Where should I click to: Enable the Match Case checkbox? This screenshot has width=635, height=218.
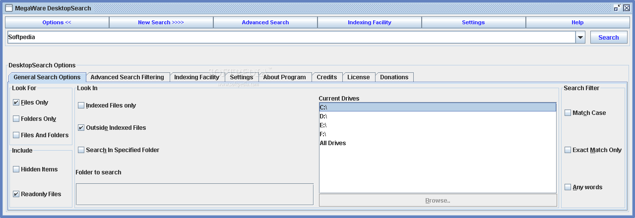tap(568, 113)
